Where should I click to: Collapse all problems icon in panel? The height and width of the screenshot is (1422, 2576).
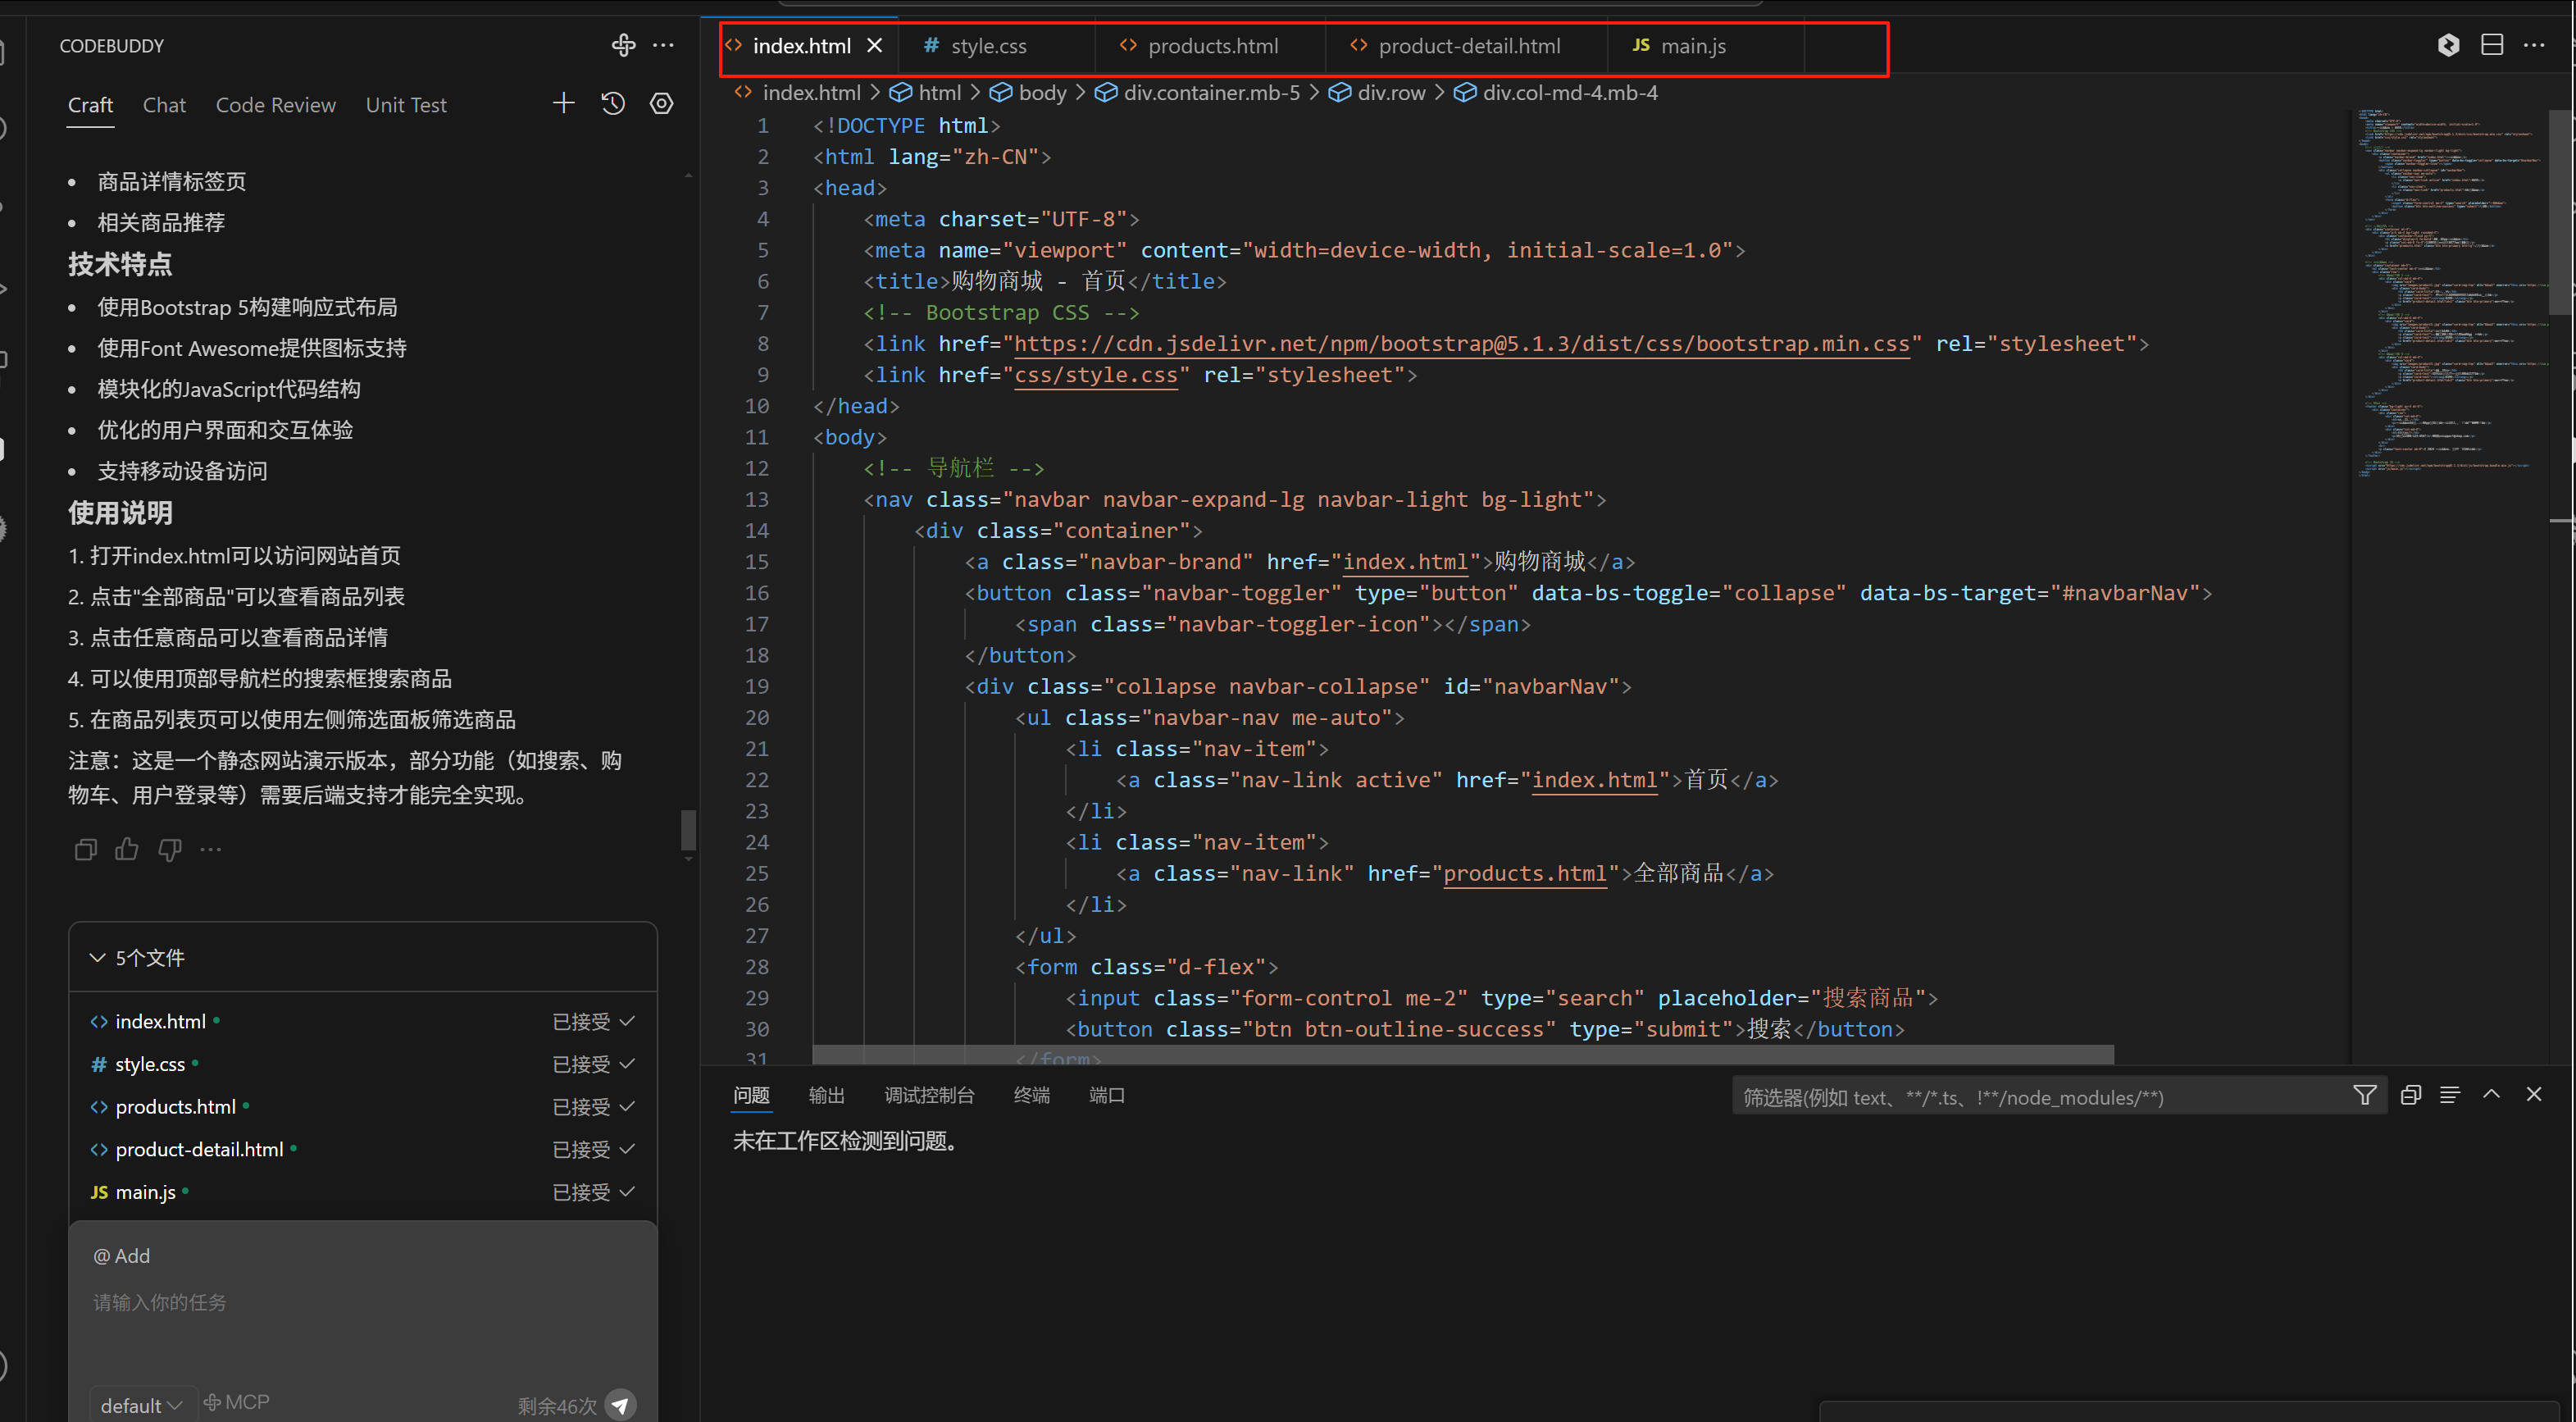click(x=2410, y=1095)
